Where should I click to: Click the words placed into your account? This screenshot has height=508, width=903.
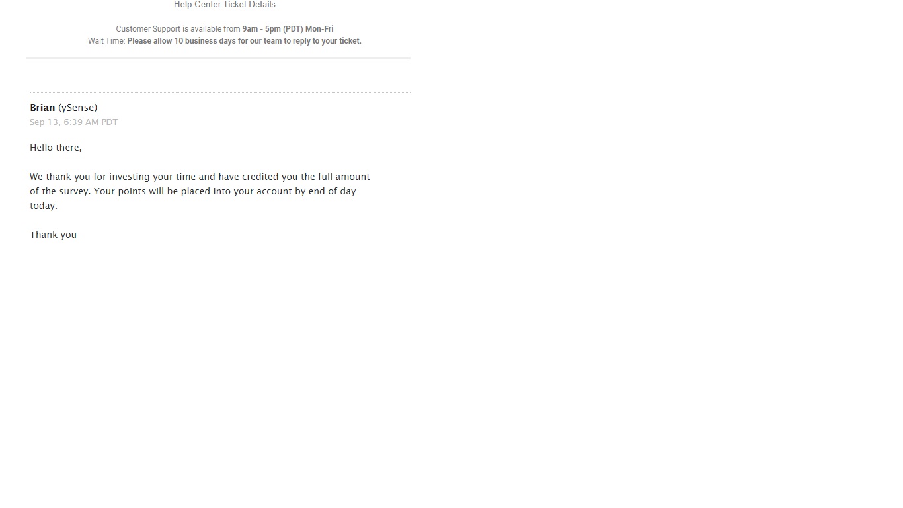[x=222, y=191]
